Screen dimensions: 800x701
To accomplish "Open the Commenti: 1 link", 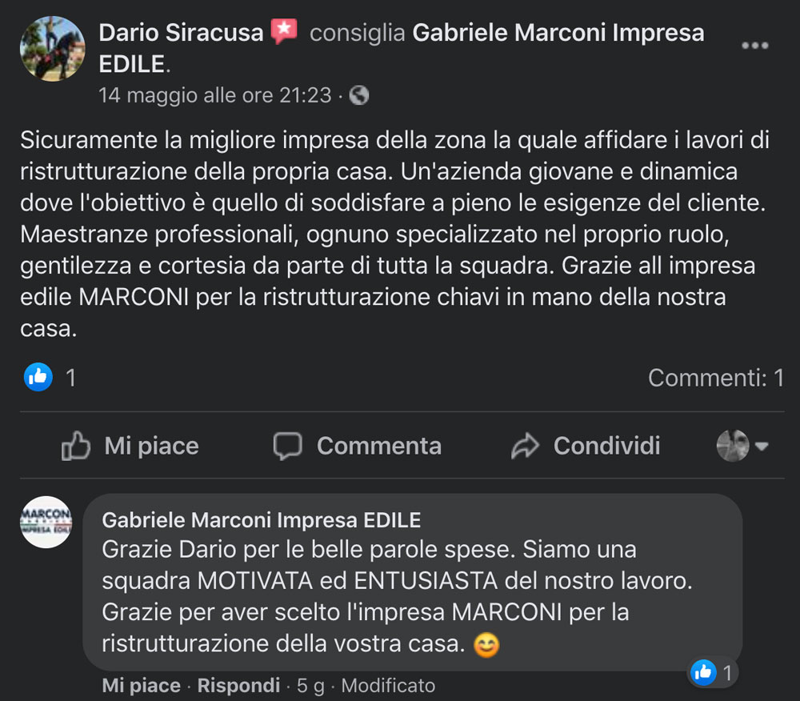I will click(715, 378).
